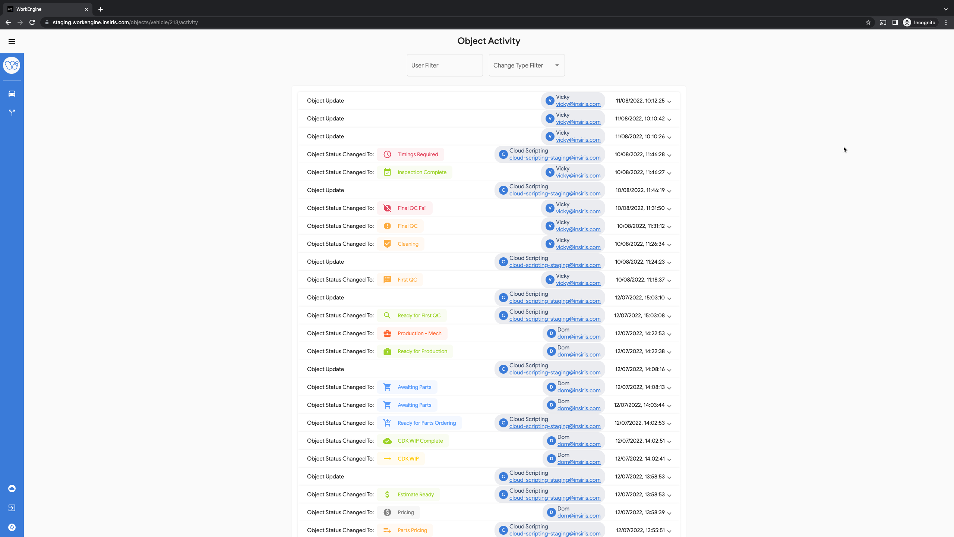The width and height of the screenshot is (954, 537).
Task: Click the vehicle car icon in sidebar
Action: (x=12, y=94)
